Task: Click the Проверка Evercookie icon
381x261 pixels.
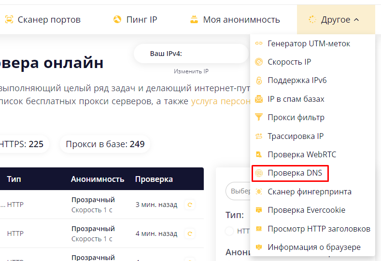Action: coord(259,210)
